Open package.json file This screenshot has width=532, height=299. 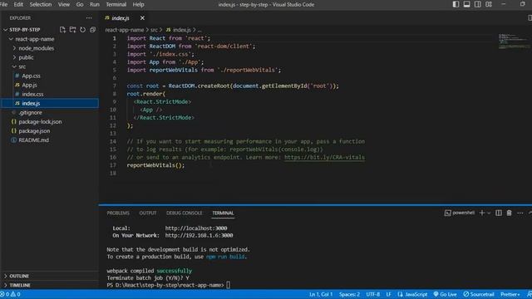(34, 130)
